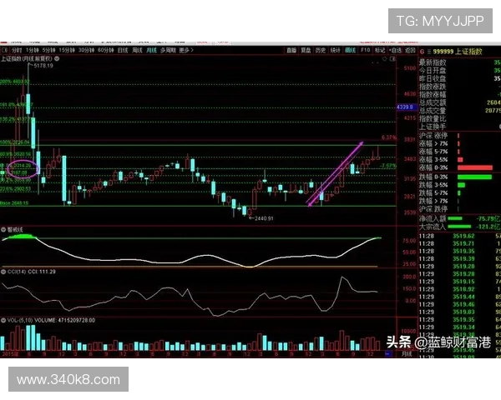
Task: Click the 100% 3826.04 Fibonacci level label
Action: pyautogui.click(x=15, y=142)
